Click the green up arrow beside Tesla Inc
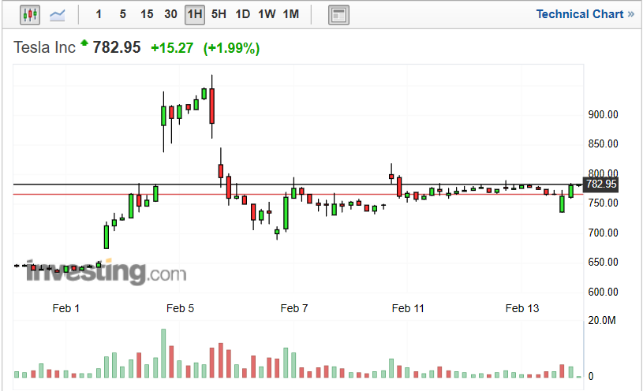The width and height of the screenshot is (643, 391). [84, 43]
